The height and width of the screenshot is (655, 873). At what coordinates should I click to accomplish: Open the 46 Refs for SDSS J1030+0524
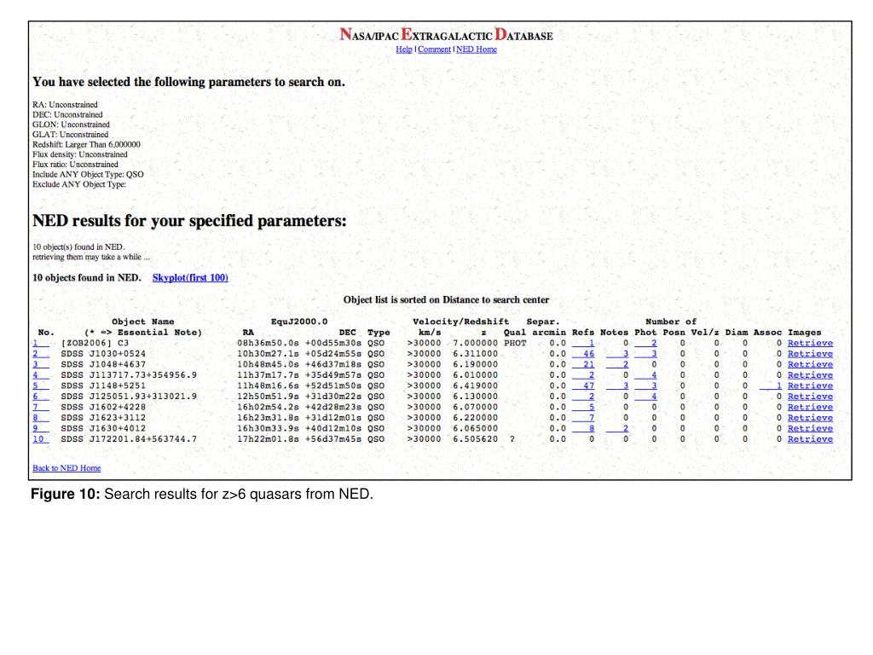[583, 354]
